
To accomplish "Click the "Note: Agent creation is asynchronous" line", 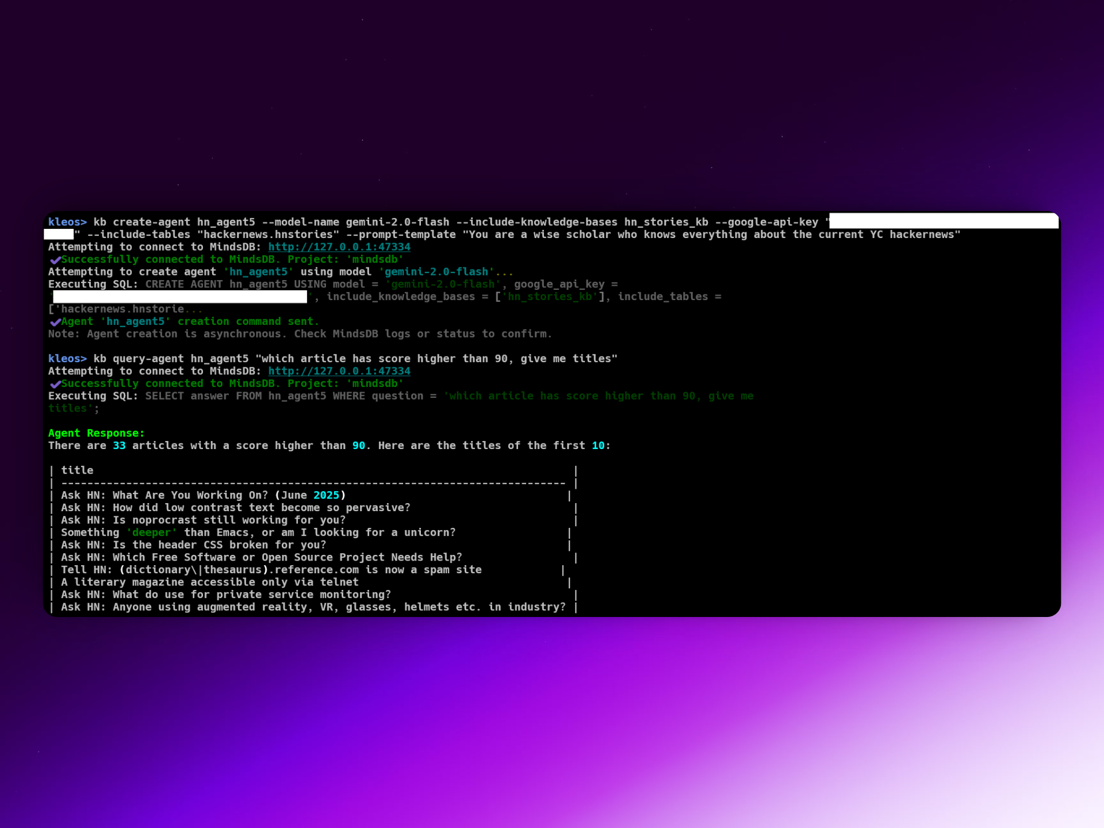I will (300, 334).
